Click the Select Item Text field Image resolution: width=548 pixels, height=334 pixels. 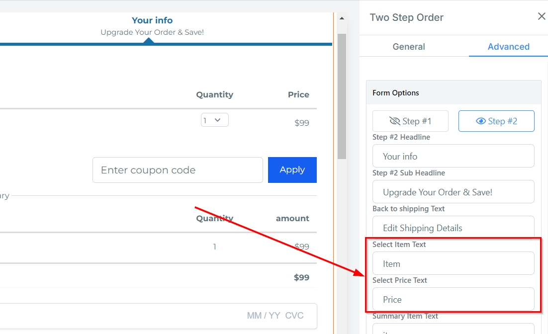(x=453, y=263)
